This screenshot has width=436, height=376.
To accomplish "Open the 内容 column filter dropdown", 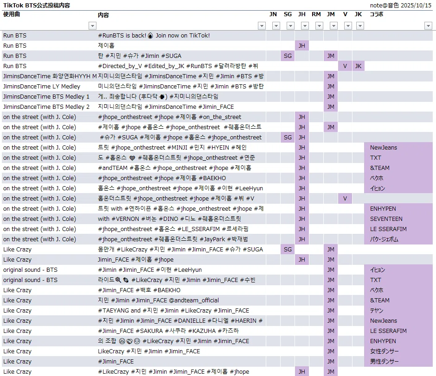I will pos(262,26).
